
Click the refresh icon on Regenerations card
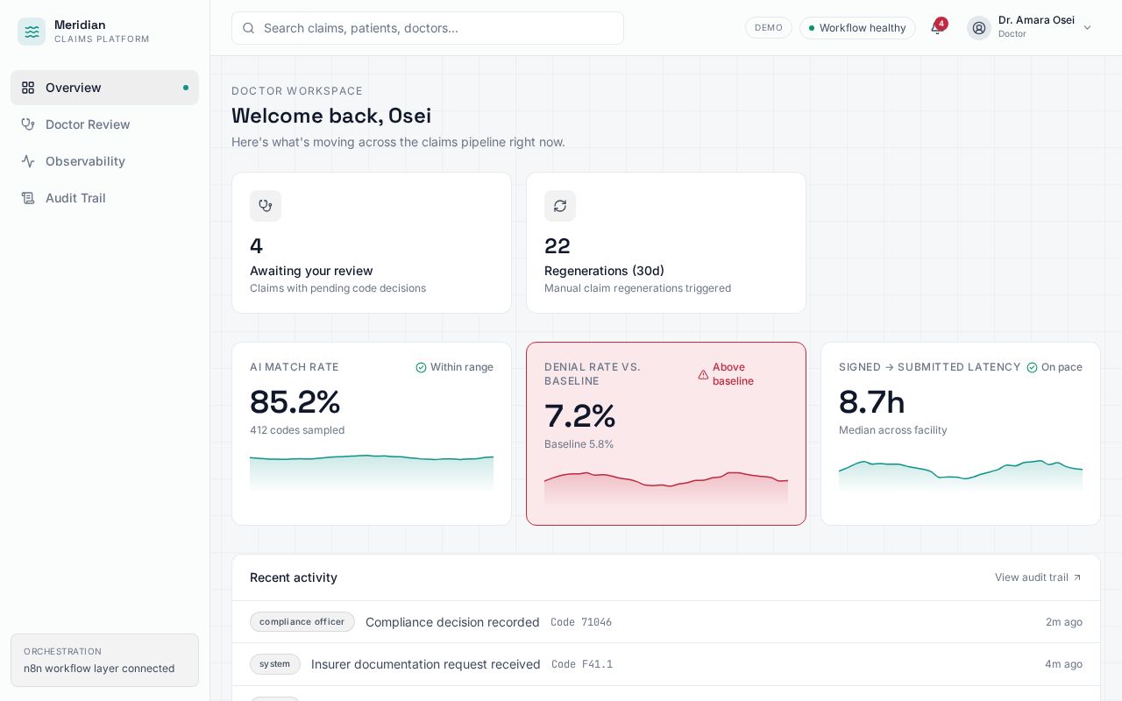click(x=560, y=206)
